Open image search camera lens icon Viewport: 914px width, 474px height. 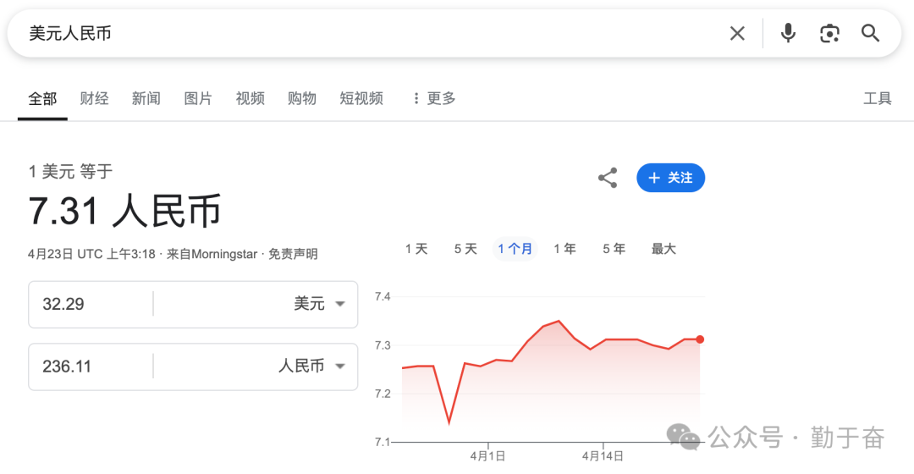(829, 33)
